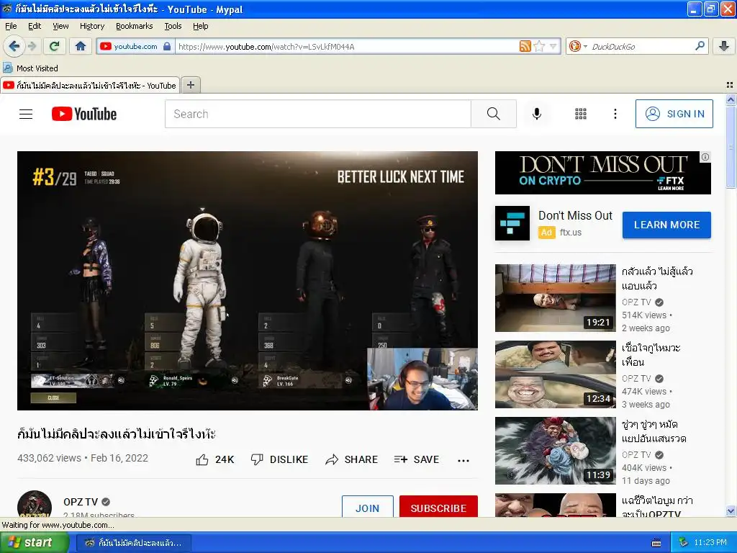Click the YouTube search magnifier button

[x=494, y=114]
